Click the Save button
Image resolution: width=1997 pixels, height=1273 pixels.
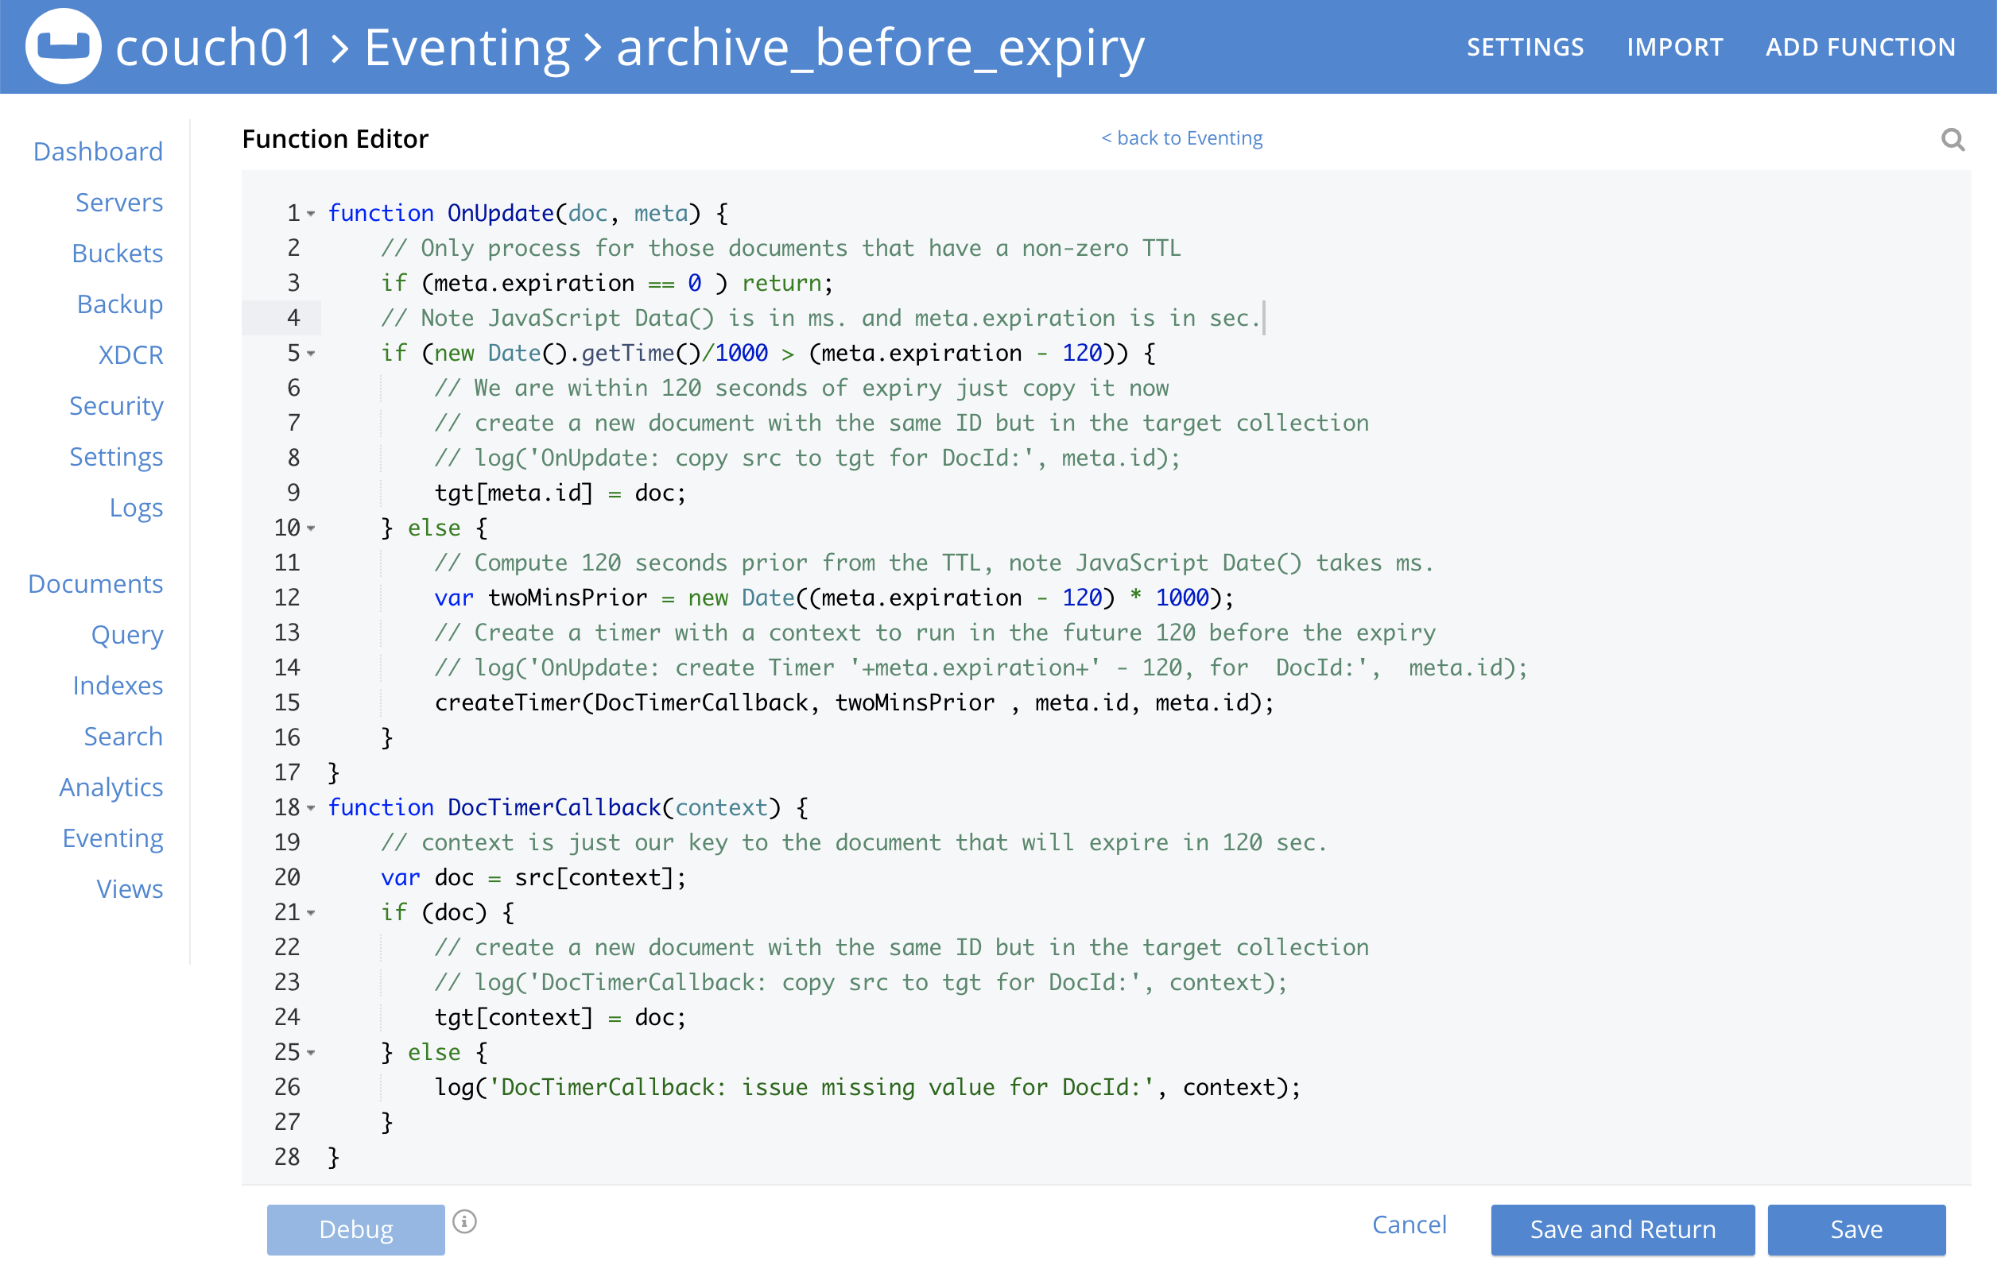coord(1857,1229)
